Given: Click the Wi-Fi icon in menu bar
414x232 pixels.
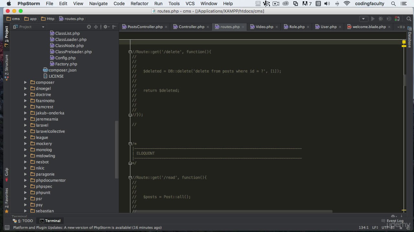Looking at the screenshot, I should pyautogui.click(x=347, y=4).
